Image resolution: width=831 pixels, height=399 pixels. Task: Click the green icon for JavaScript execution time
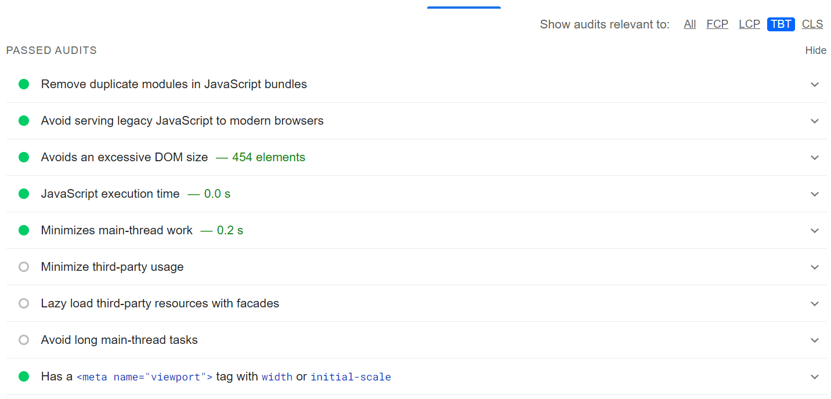24,194
